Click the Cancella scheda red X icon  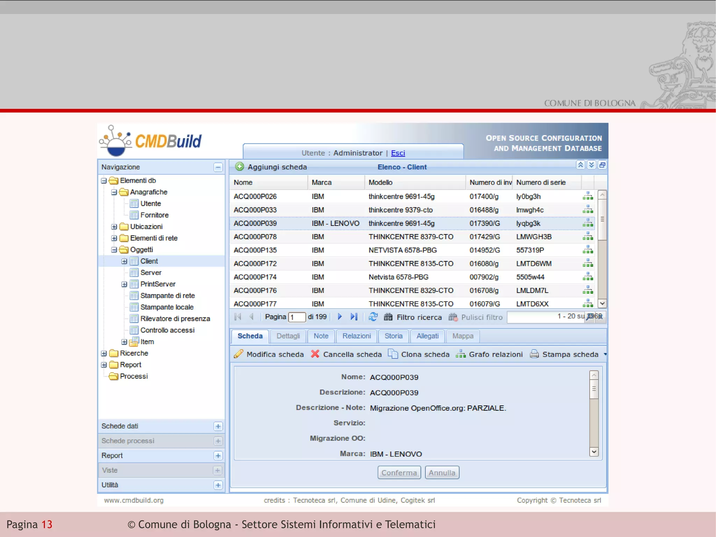315,354
